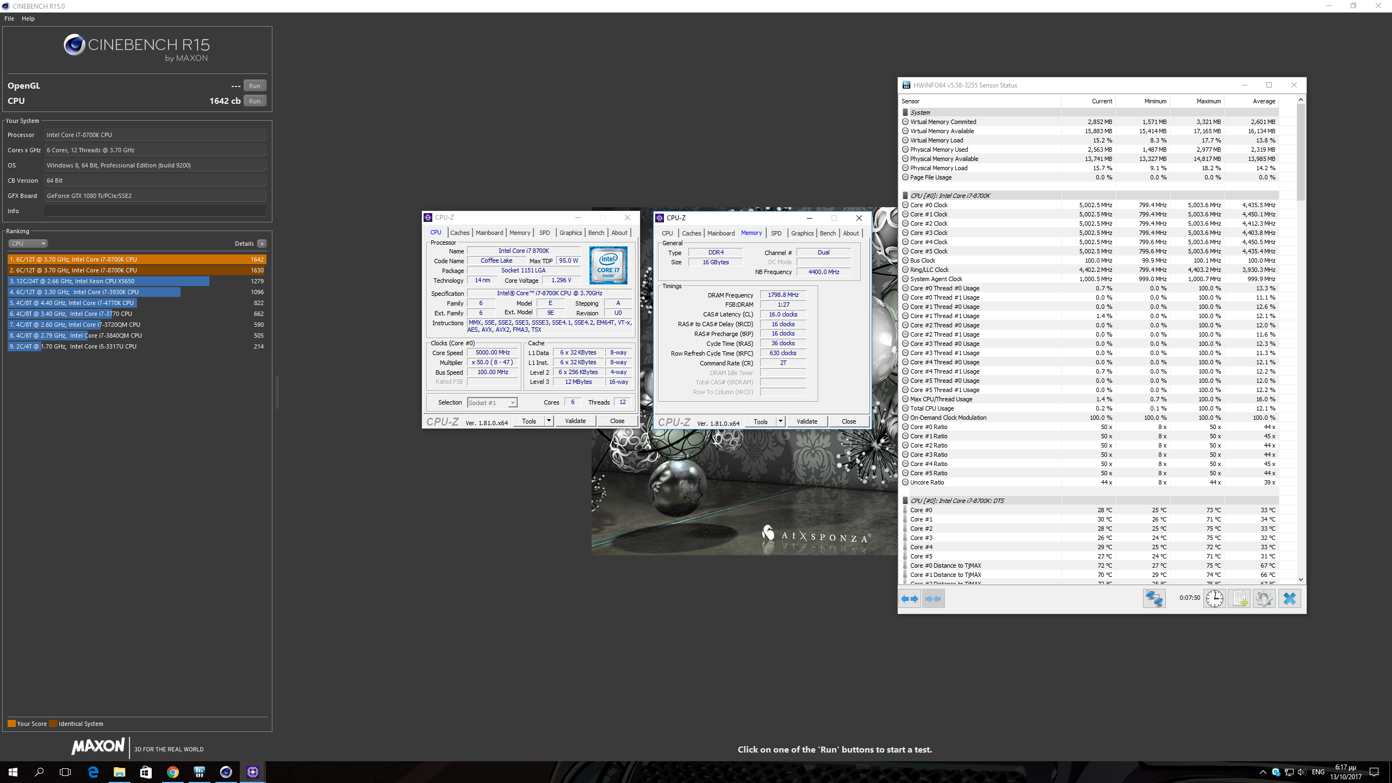Click HWiNFO scrollbar up arrow

tap(1301, 100)
